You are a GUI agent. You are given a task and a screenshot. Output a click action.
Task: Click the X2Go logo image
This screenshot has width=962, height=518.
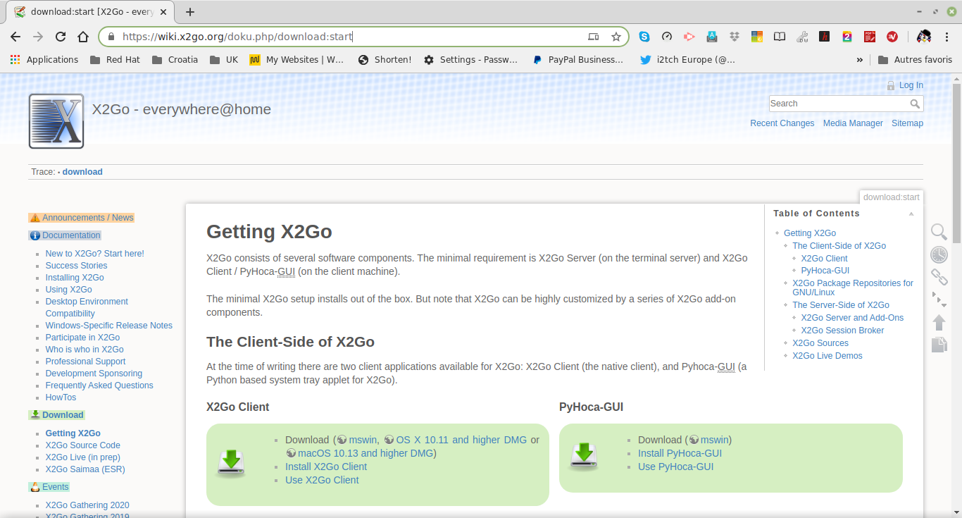click(56, 121)
